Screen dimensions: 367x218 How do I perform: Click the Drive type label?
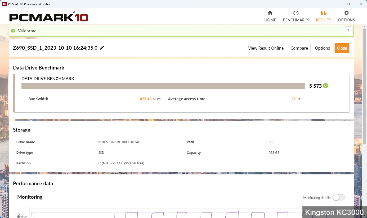click(25, 153)
